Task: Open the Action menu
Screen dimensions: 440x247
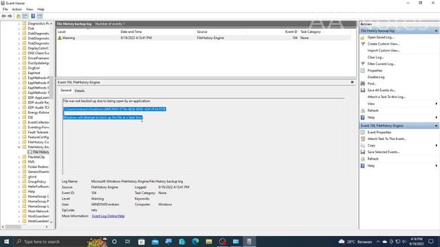Action: (16, 9)
